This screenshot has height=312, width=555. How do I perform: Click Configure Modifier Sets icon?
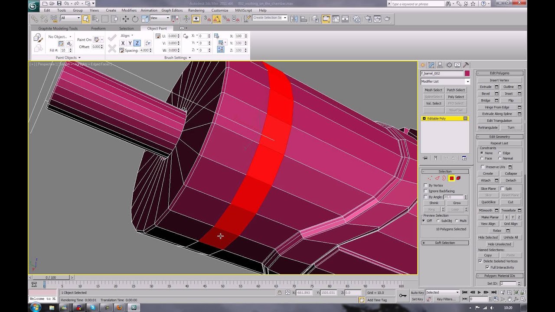point(464,158)
